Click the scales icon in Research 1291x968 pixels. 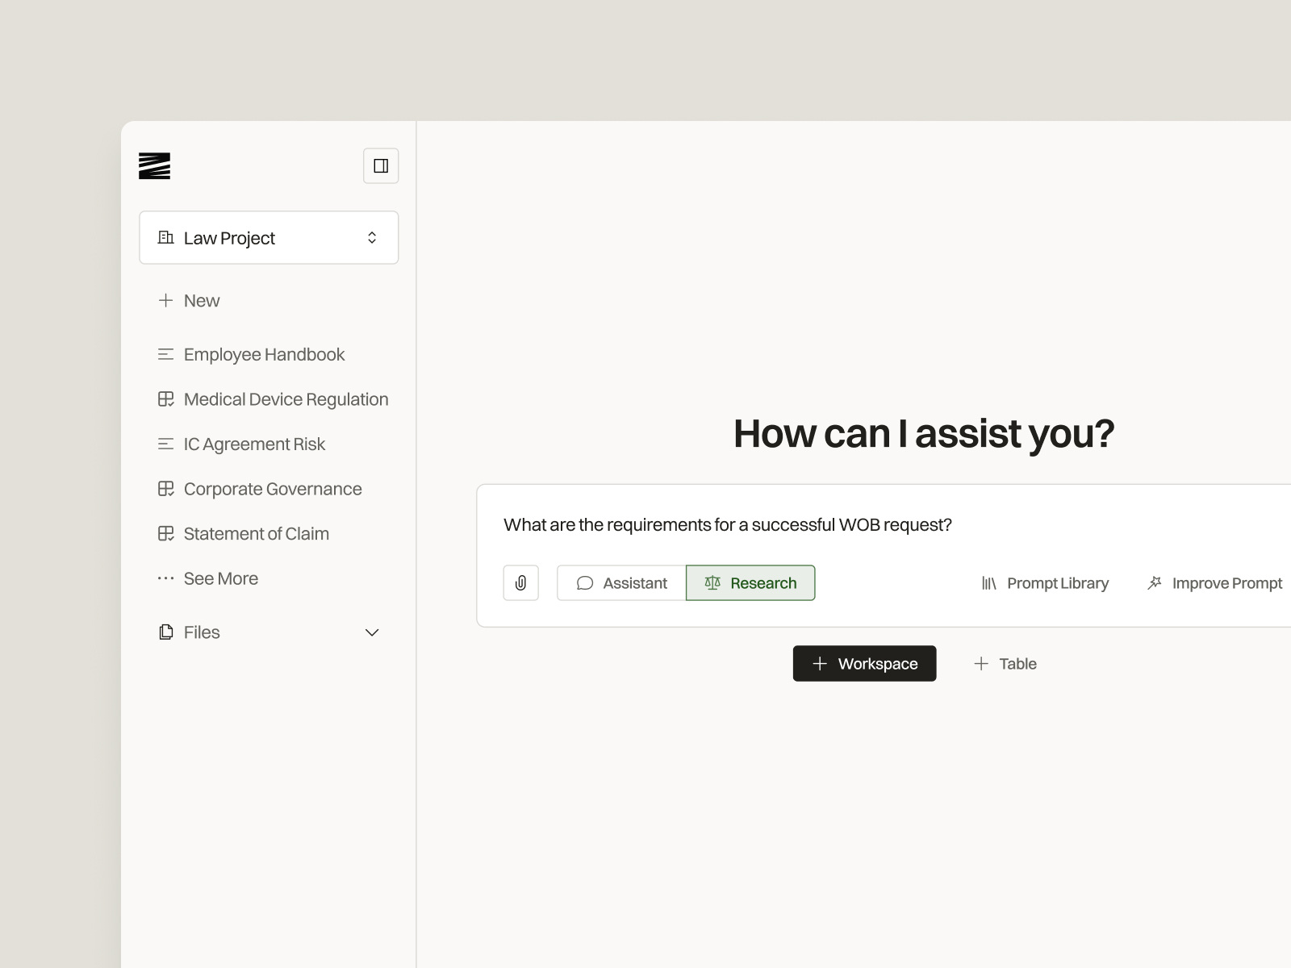pos(712,582)
